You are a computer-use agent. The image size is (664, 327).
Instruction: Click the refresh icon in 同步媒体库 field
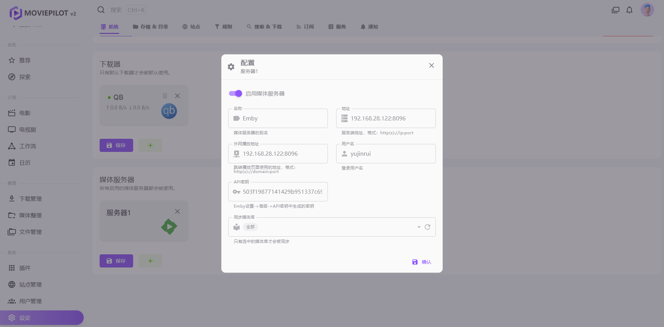point(427,227)
